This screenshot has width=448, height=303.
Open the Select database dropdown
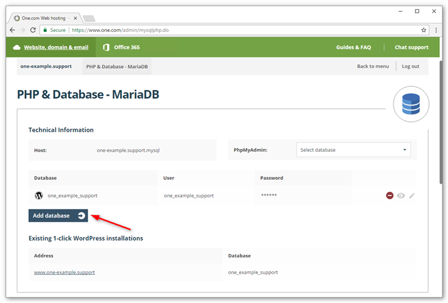pos(354,150)
